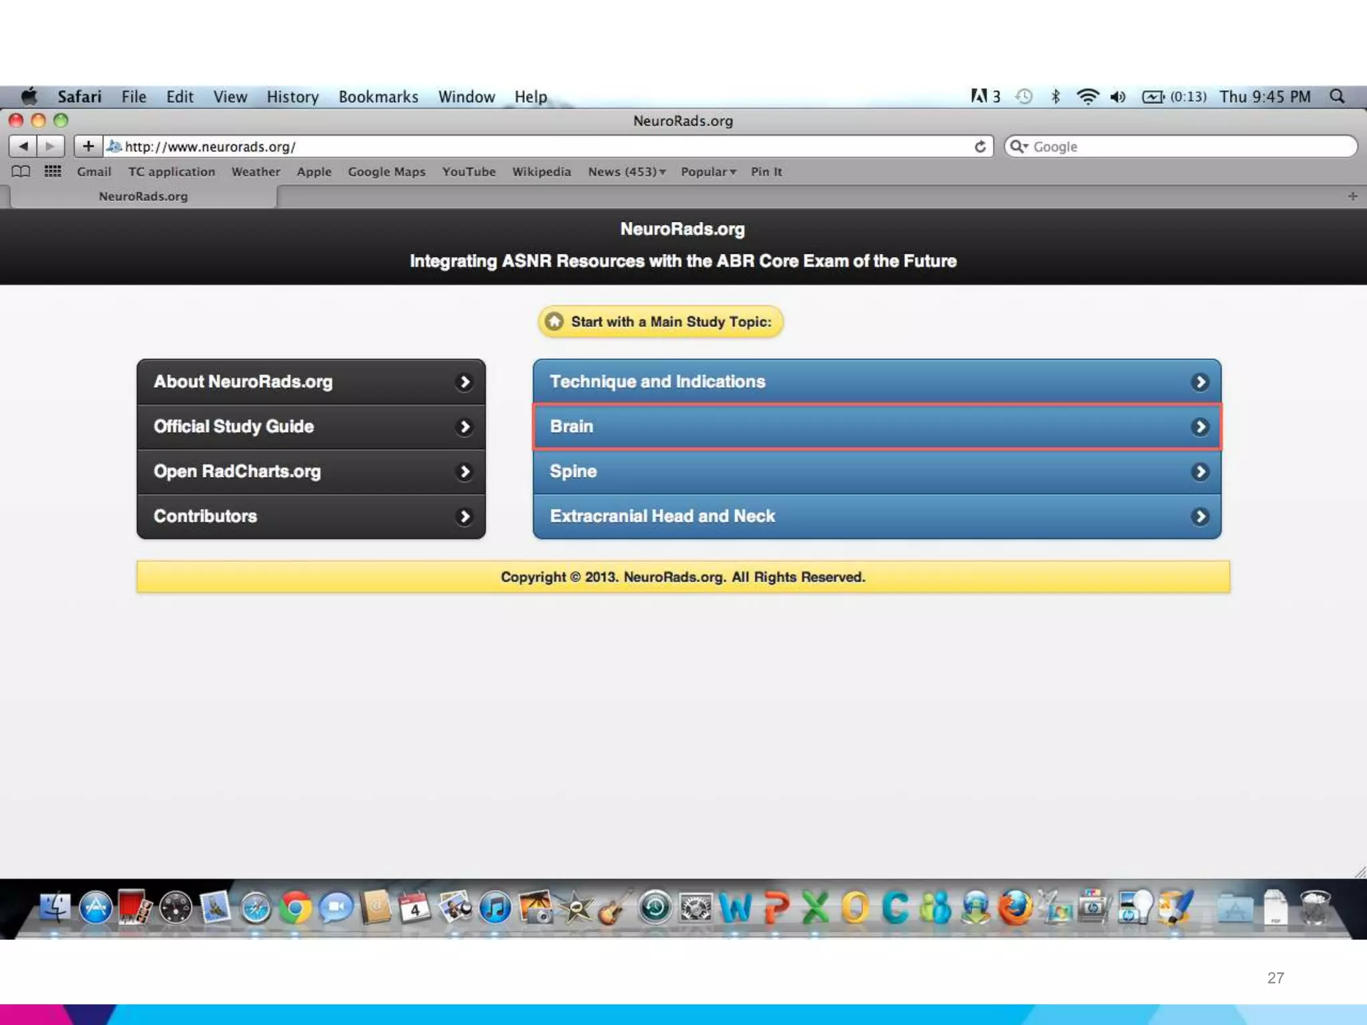This screenshot has height=1025, width=1367.
Task: Click the home icon beside Main Study Topic
Action: pos(554,322)
